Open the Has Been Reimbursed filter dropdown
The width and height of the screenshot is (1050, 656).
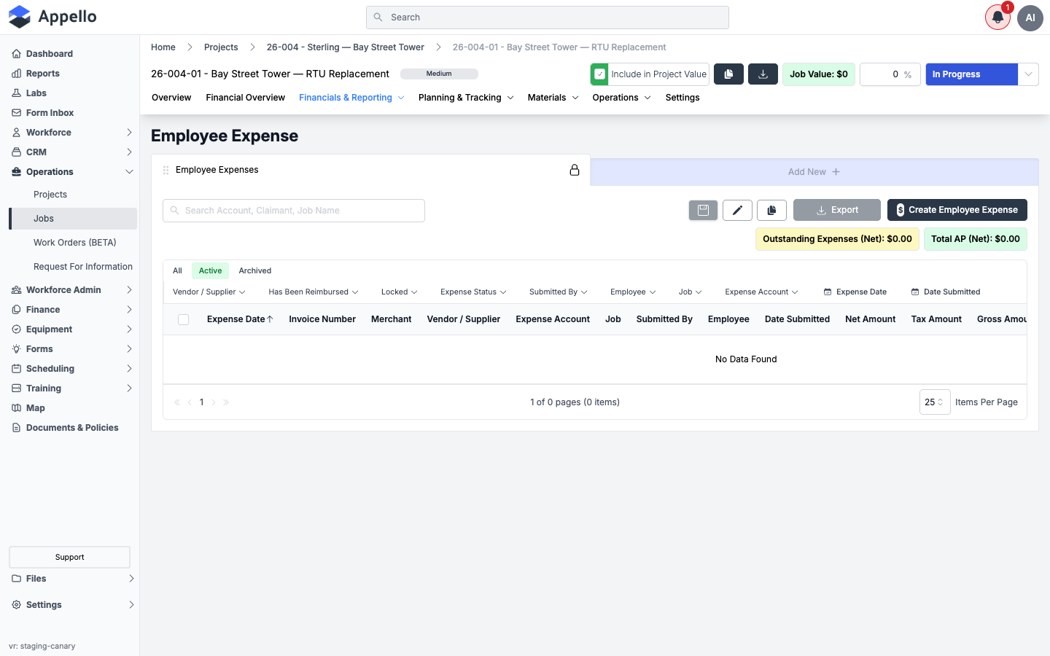tap(314, 292)
